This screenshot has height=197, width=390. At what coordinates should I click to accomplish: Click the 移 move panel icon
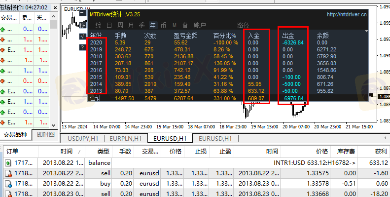point(83,25)
